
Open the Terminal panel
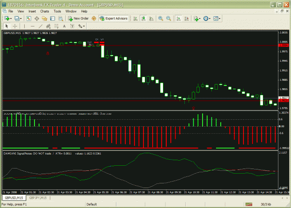(53, 19)
